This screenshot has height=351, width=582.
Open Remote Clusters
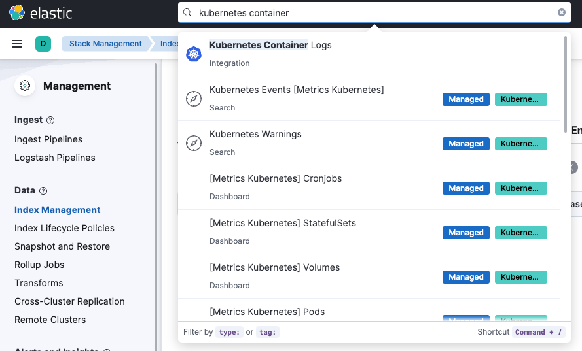[x=50, y=320]
